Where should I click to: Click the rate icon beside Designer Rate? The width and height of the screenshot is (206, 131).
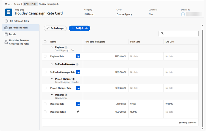[x=78, y=104]
